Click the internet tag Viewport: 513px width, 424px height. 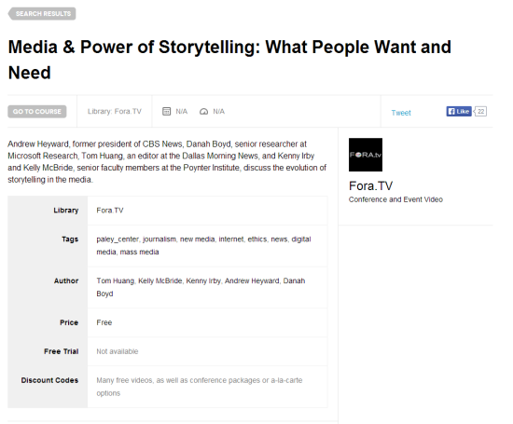click(x=231, y=239)
